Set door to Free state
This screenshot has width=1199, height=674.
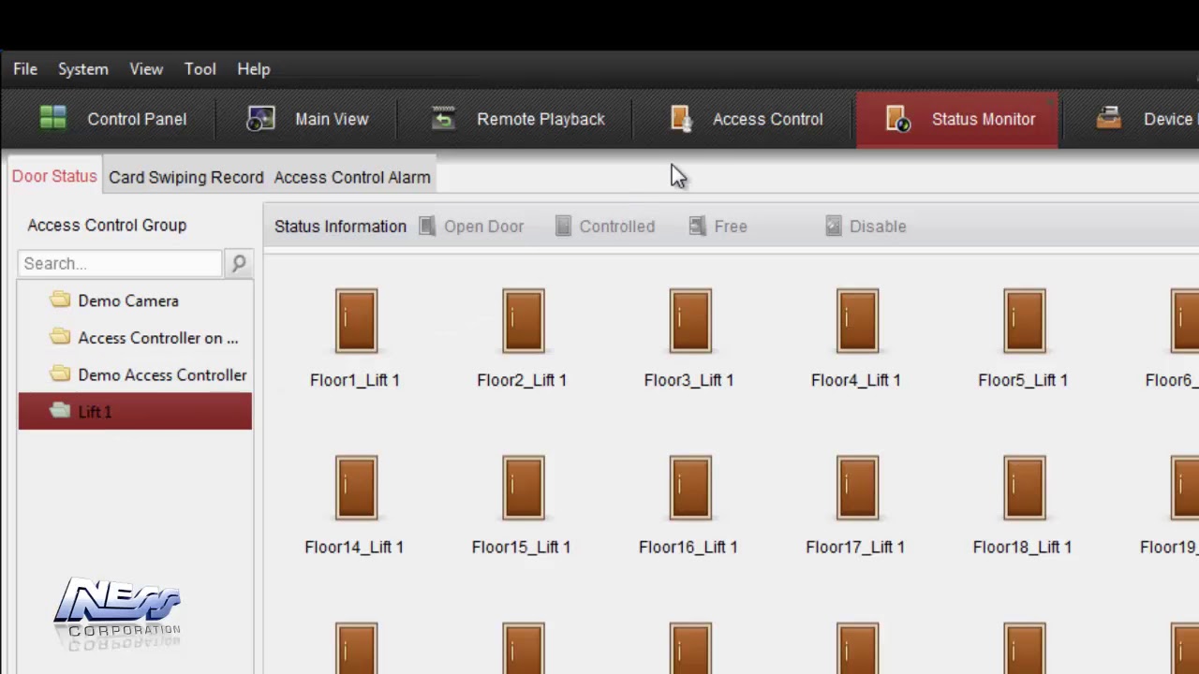718,227
